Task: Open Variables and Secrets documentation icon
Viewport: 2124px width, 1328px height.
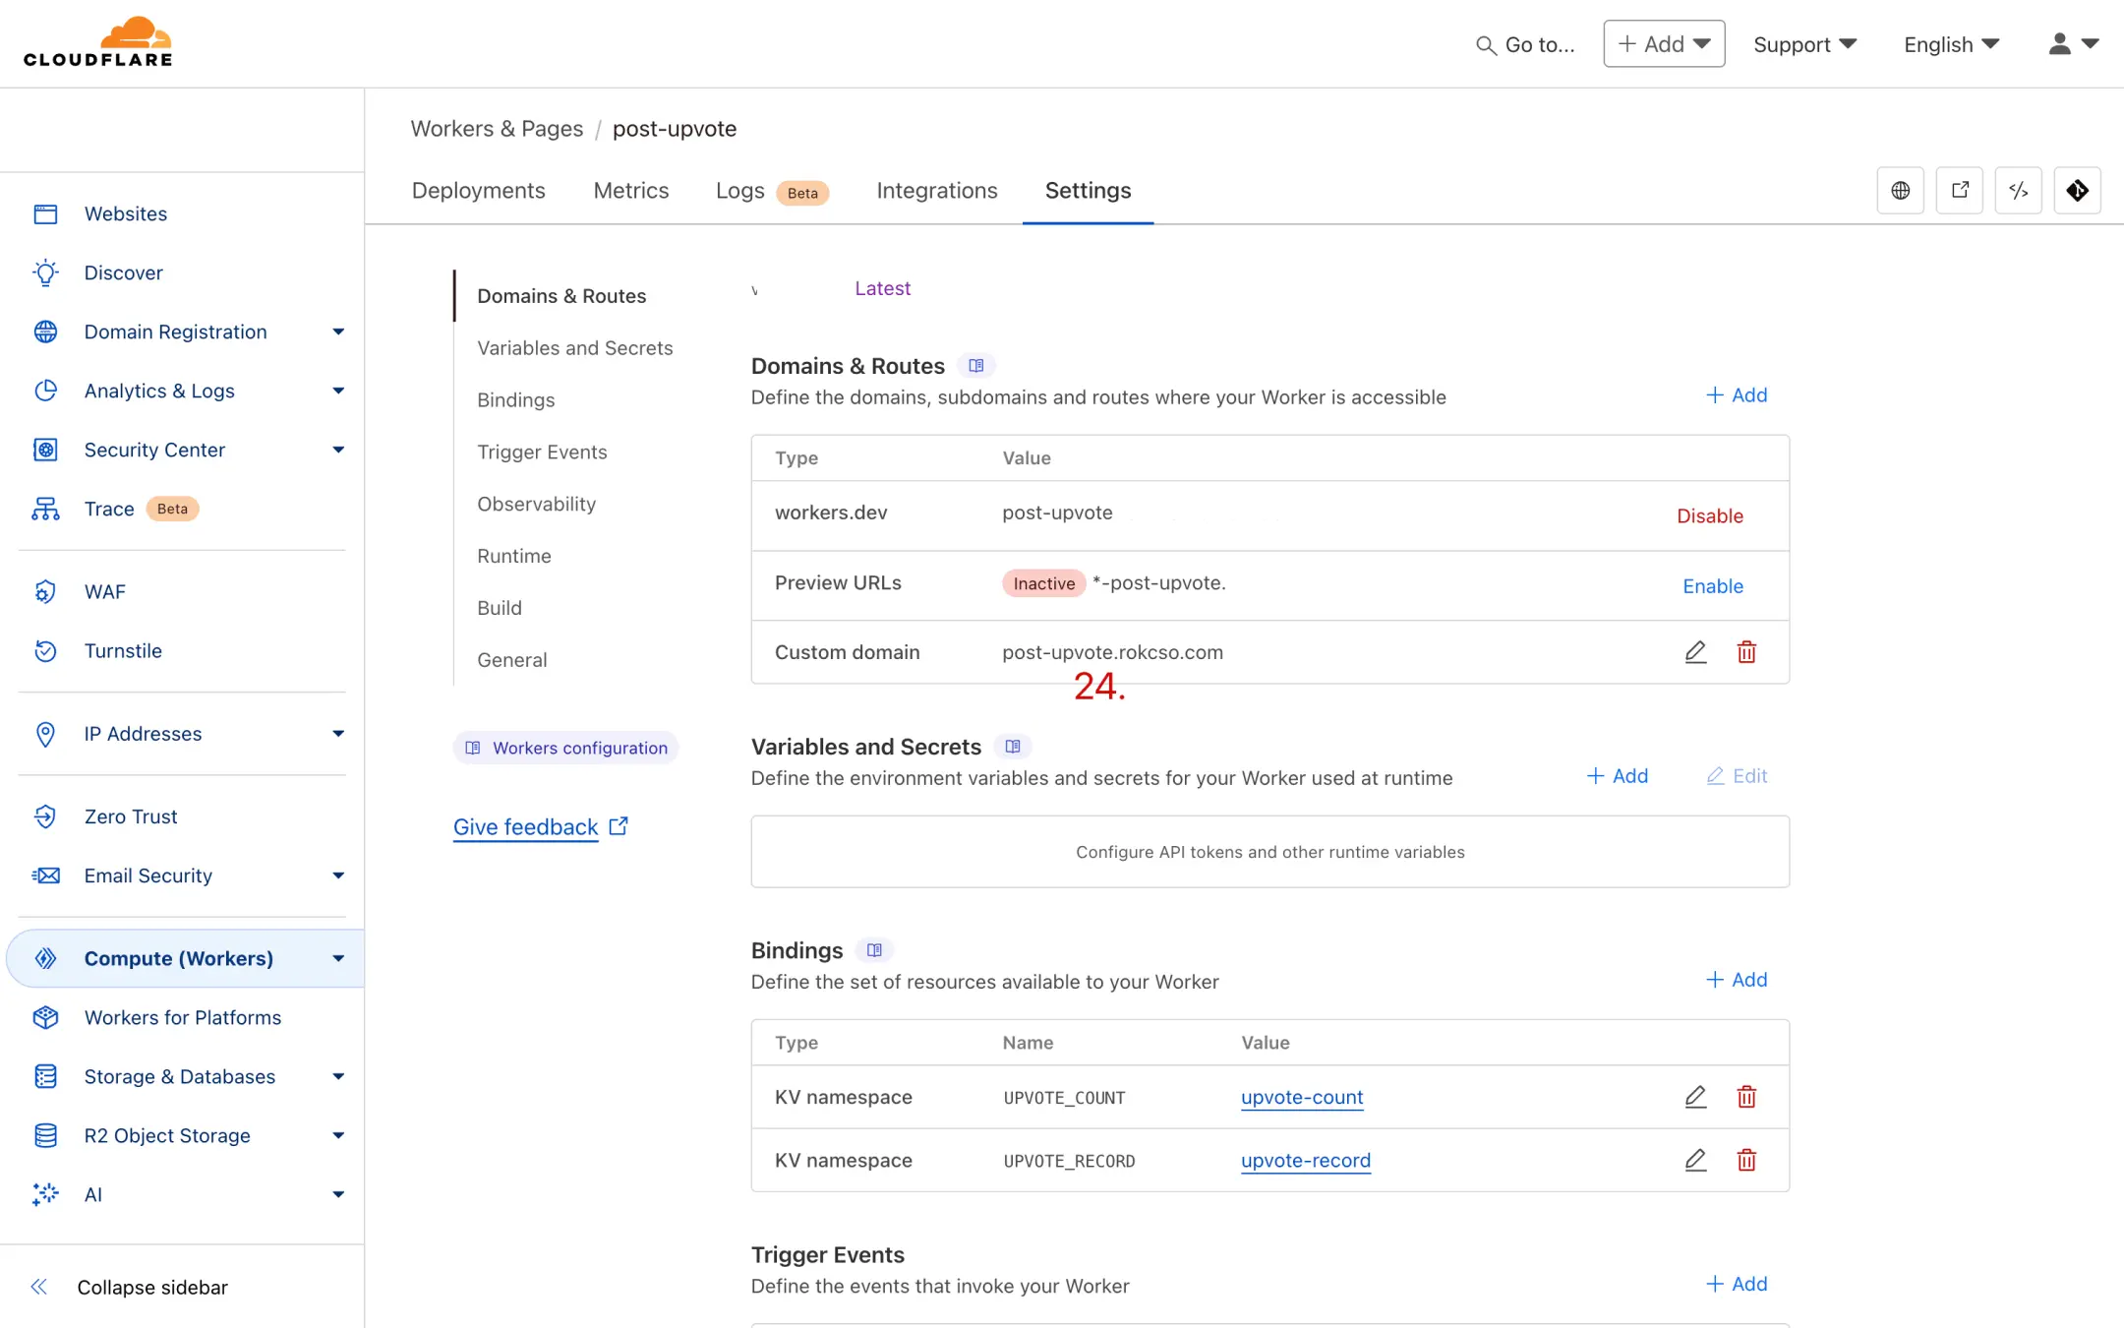Action: pos(1013,747)
